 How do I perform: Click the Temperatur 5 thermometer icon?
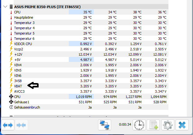[x=11, y=33]
